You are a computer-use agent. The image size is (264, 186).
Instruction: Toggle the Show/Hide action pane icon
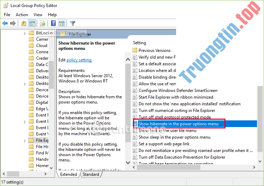(62, 23)
